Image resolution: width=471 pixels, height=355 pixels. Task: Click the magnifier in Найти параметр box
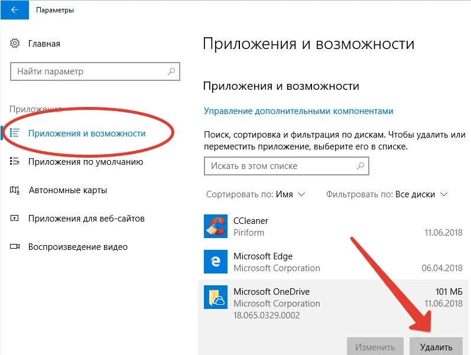[171, 71]
